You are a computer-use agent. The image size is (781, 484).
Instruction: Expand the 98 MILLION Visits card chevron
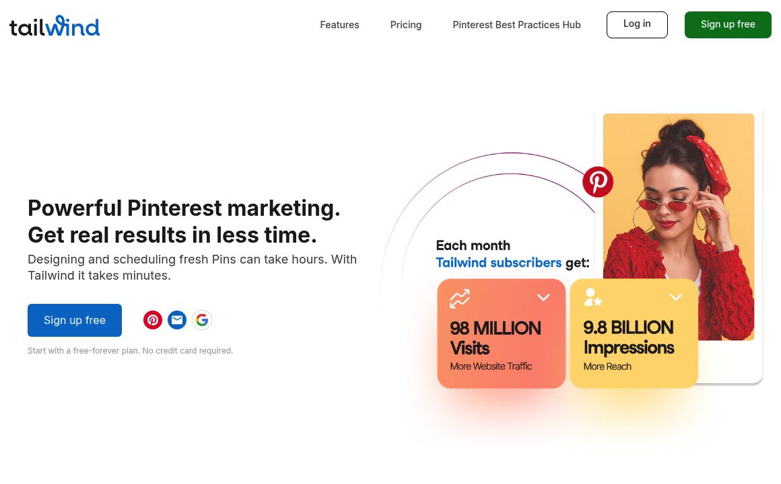point(543,297)
